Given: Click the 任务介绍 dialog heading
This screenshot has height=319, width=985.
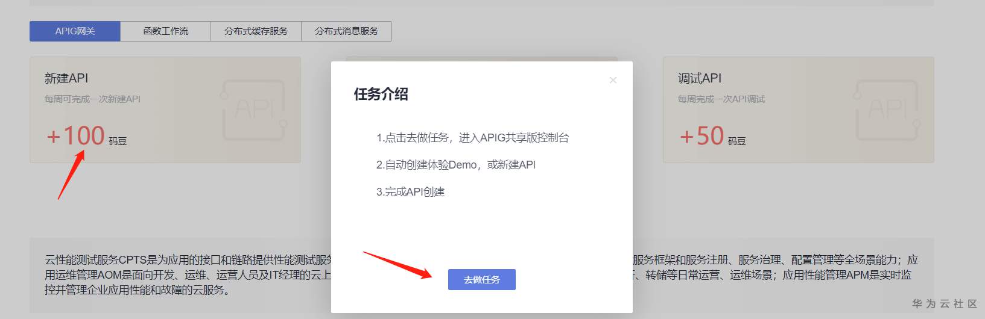Looking at the screenshot, I should 381,94.
